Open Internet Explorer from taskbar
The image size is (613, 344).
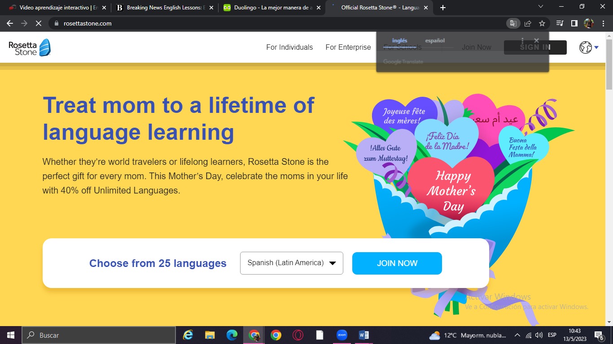click(x=188, y=335)
